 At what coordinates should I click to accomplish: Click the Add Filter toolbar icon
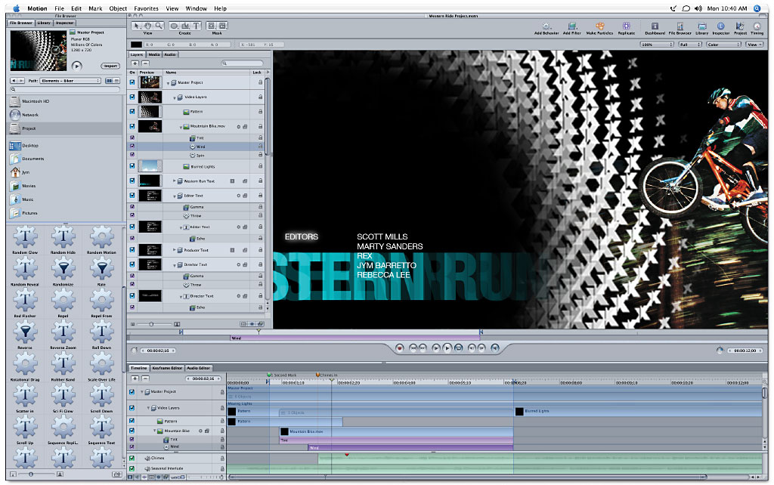[573, 26]
